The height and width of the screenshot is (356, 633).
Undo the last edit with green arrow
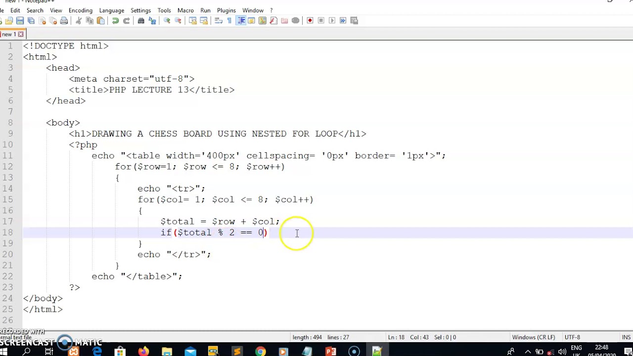click(x=115, y=20)
